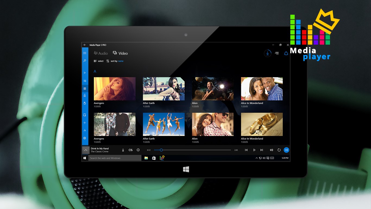Click the download icon at top right
This screenshot has width=371, height=209.
pos(267,53)
